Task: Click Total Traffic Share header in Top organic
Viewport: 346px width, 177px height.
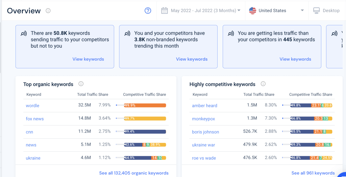Action: 93,94
